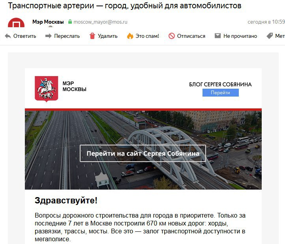Click the forward arrow icon
This screenshot has height=244, width=285.
(48, 36)
